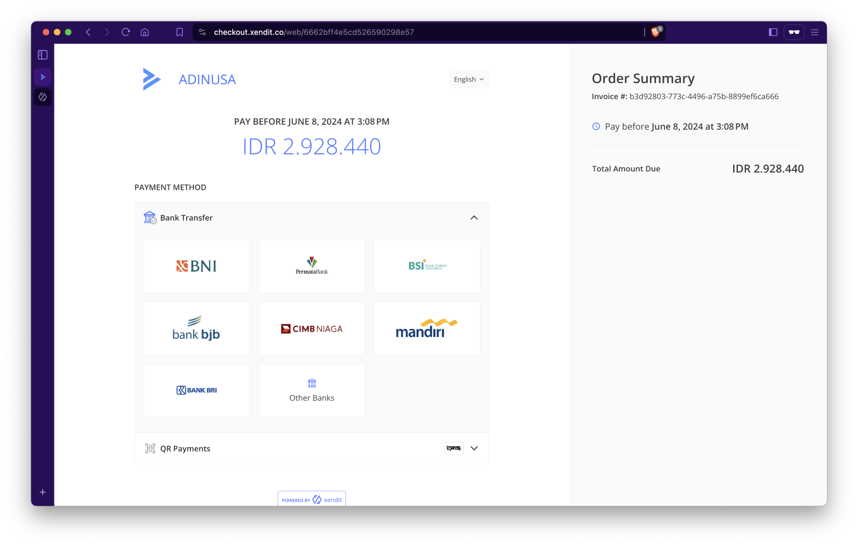Click the clock icon beside pay-before date
The height and width of the screenshot is (547, 858).
click(596, 126)
